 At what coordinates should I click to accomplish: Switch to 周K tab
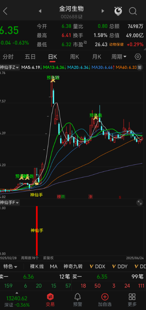tap(75, 57)
